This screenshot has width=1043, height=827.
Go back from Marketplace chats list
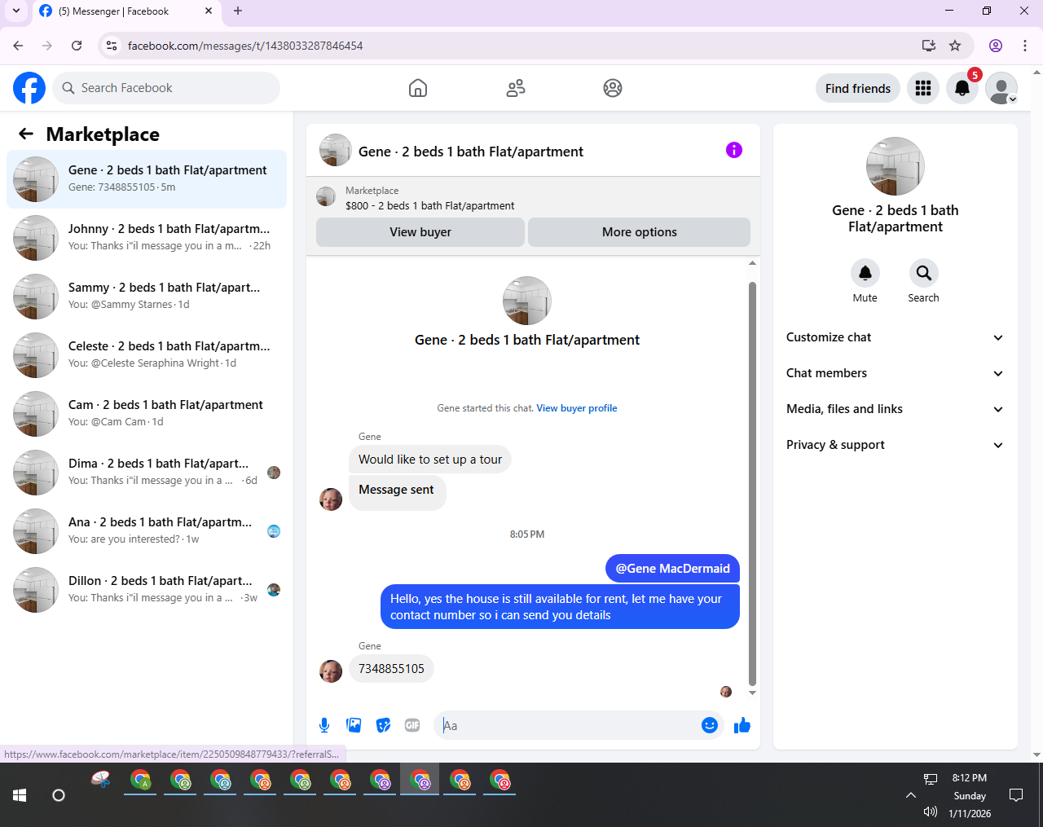(26, 134)
